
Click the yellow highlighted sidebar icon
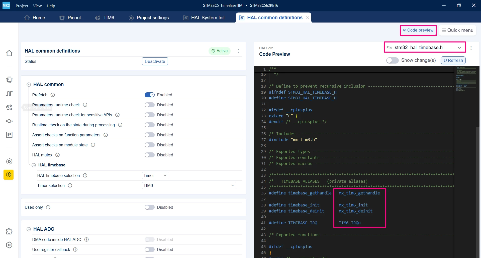[x=9, y=175]
